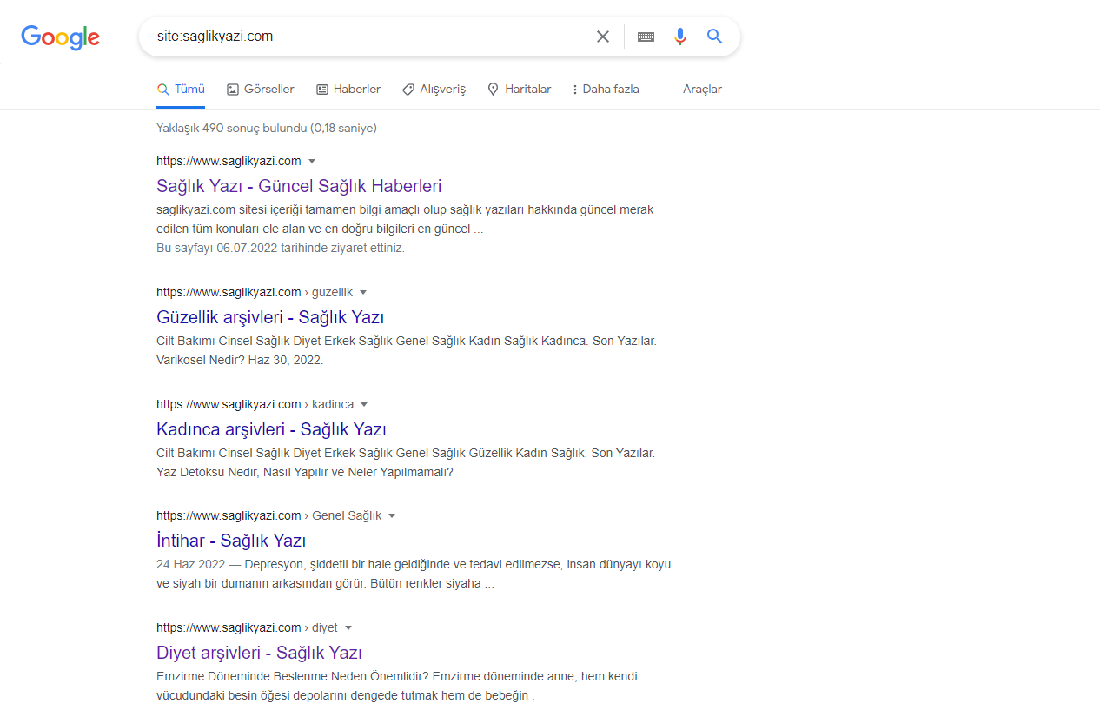This screenshot has height=717, width=1100.
Task: Open the Araçlar search tools
Action: click(702, 89)
